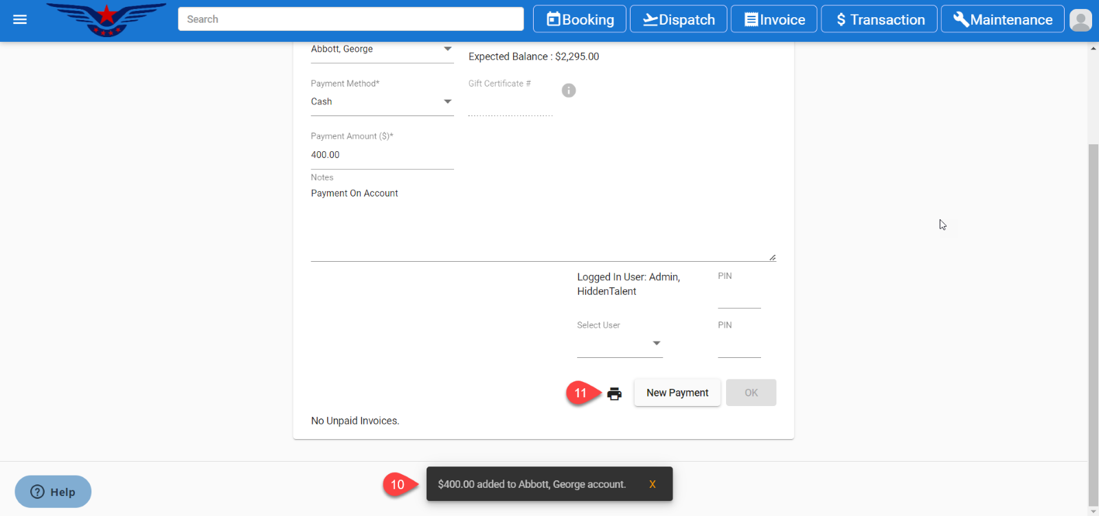Click the New Payment button
Screen dimensions: 1099x516
click(x=677, y=393)
